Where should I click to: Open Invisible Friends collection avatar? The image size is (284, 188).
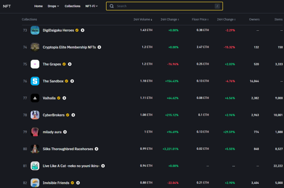35,183
